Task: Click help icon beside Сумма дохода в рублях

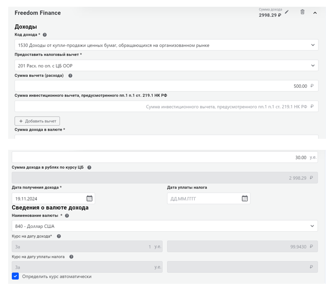Action: (89, 168)
